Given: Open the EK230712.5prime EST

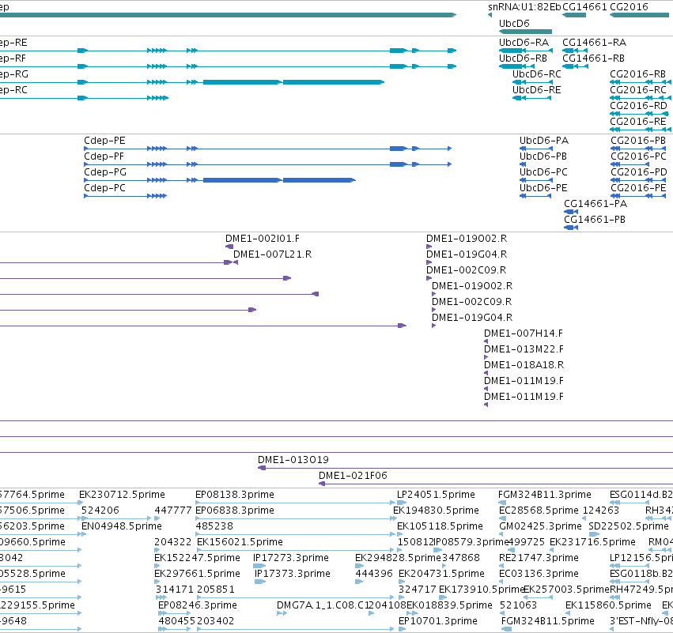Looking at the screenshot, I should coord(122,495).
